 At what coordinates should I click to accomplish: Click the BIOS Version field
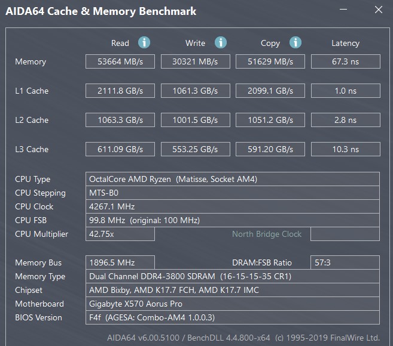pos(233,317)
